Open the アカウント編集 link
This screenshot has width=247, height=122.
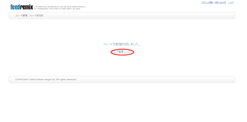click(x=207, y=2)
